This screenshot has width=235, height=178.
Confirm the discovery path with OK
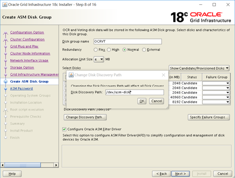(x=142, y=101)
